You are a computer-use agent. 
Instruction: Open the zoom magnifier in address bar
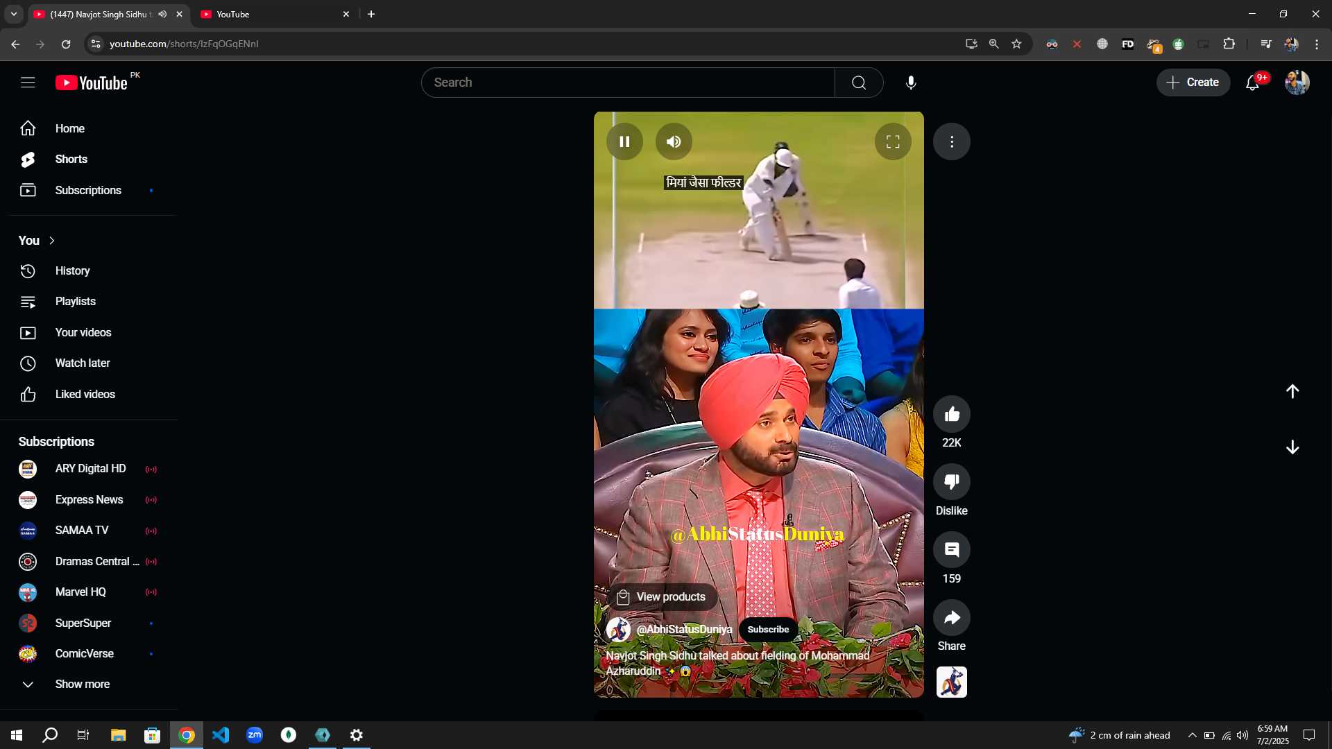[994, 44]
